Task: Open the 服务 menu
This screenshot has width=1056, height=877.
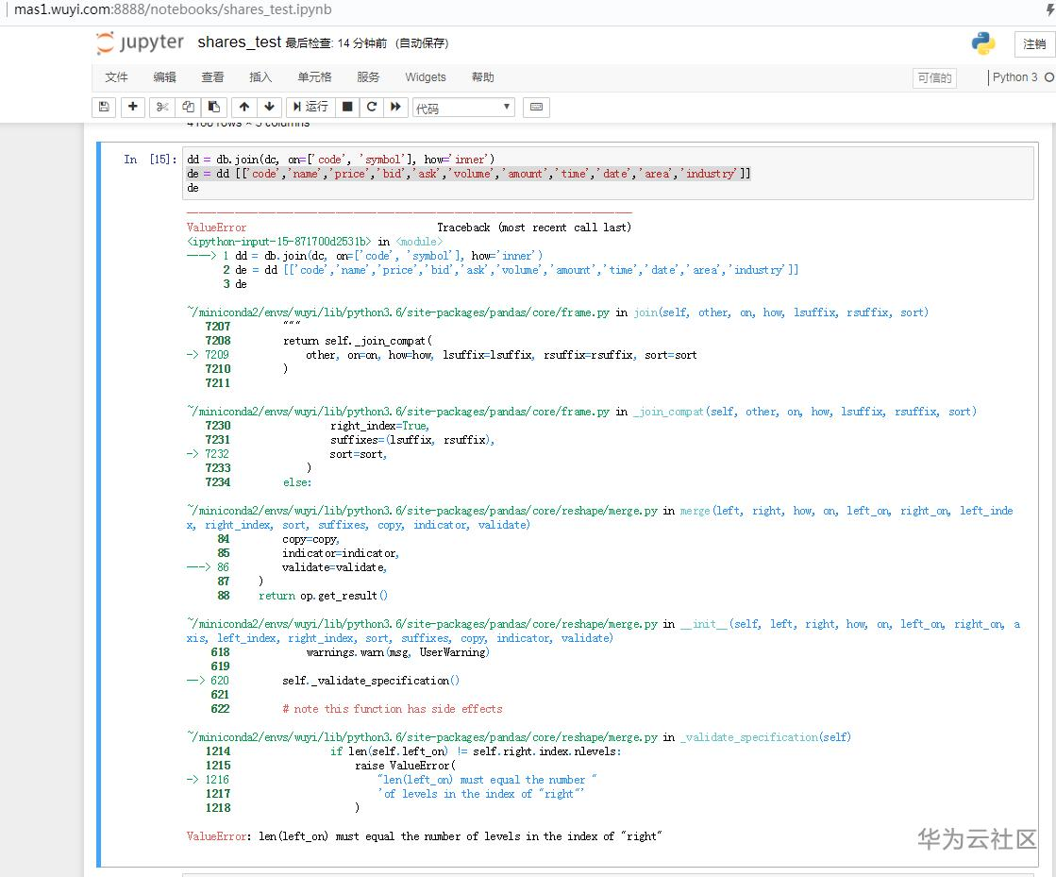Action: (368, 77)
